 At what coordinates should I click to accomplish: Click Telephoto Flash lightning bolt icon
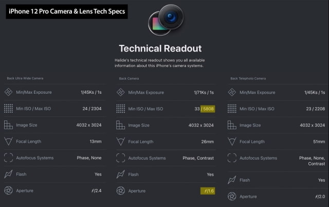tap(232, 180)
